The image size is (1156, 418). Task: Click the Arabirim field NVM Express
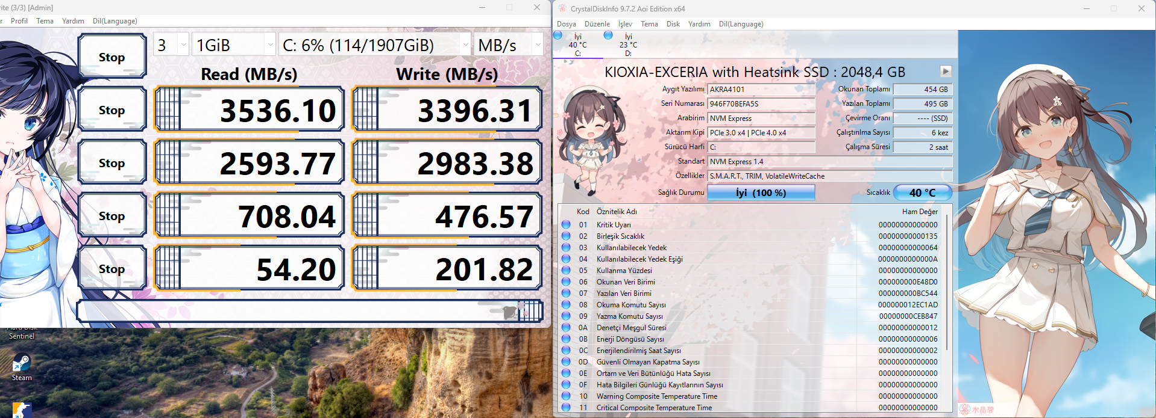pyautogui.click(x=761, y=118)
